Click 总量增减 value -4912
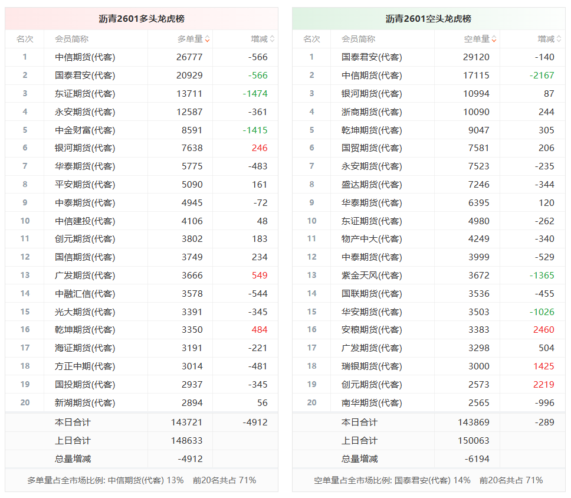The image size is (571, 498). [190, 458]
